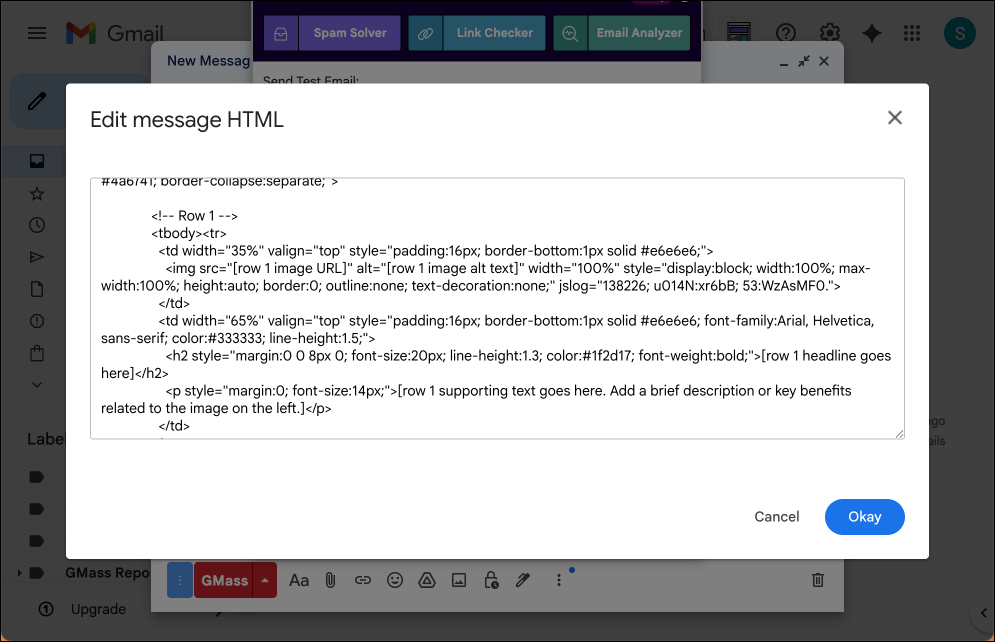Click inside the HTML code text area
Screen dimensions: 995x642
496,308
